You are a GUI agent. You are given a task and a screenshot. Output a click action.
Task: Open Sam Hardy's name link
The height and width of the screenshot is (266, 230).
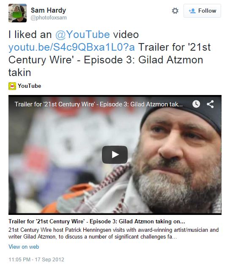pyautogui.click(x=48, y=10)
